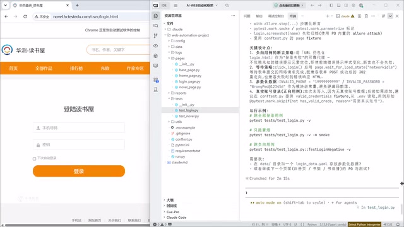
Task: Click the search icon in IDE title bar
Action: (x=227, y=5)
